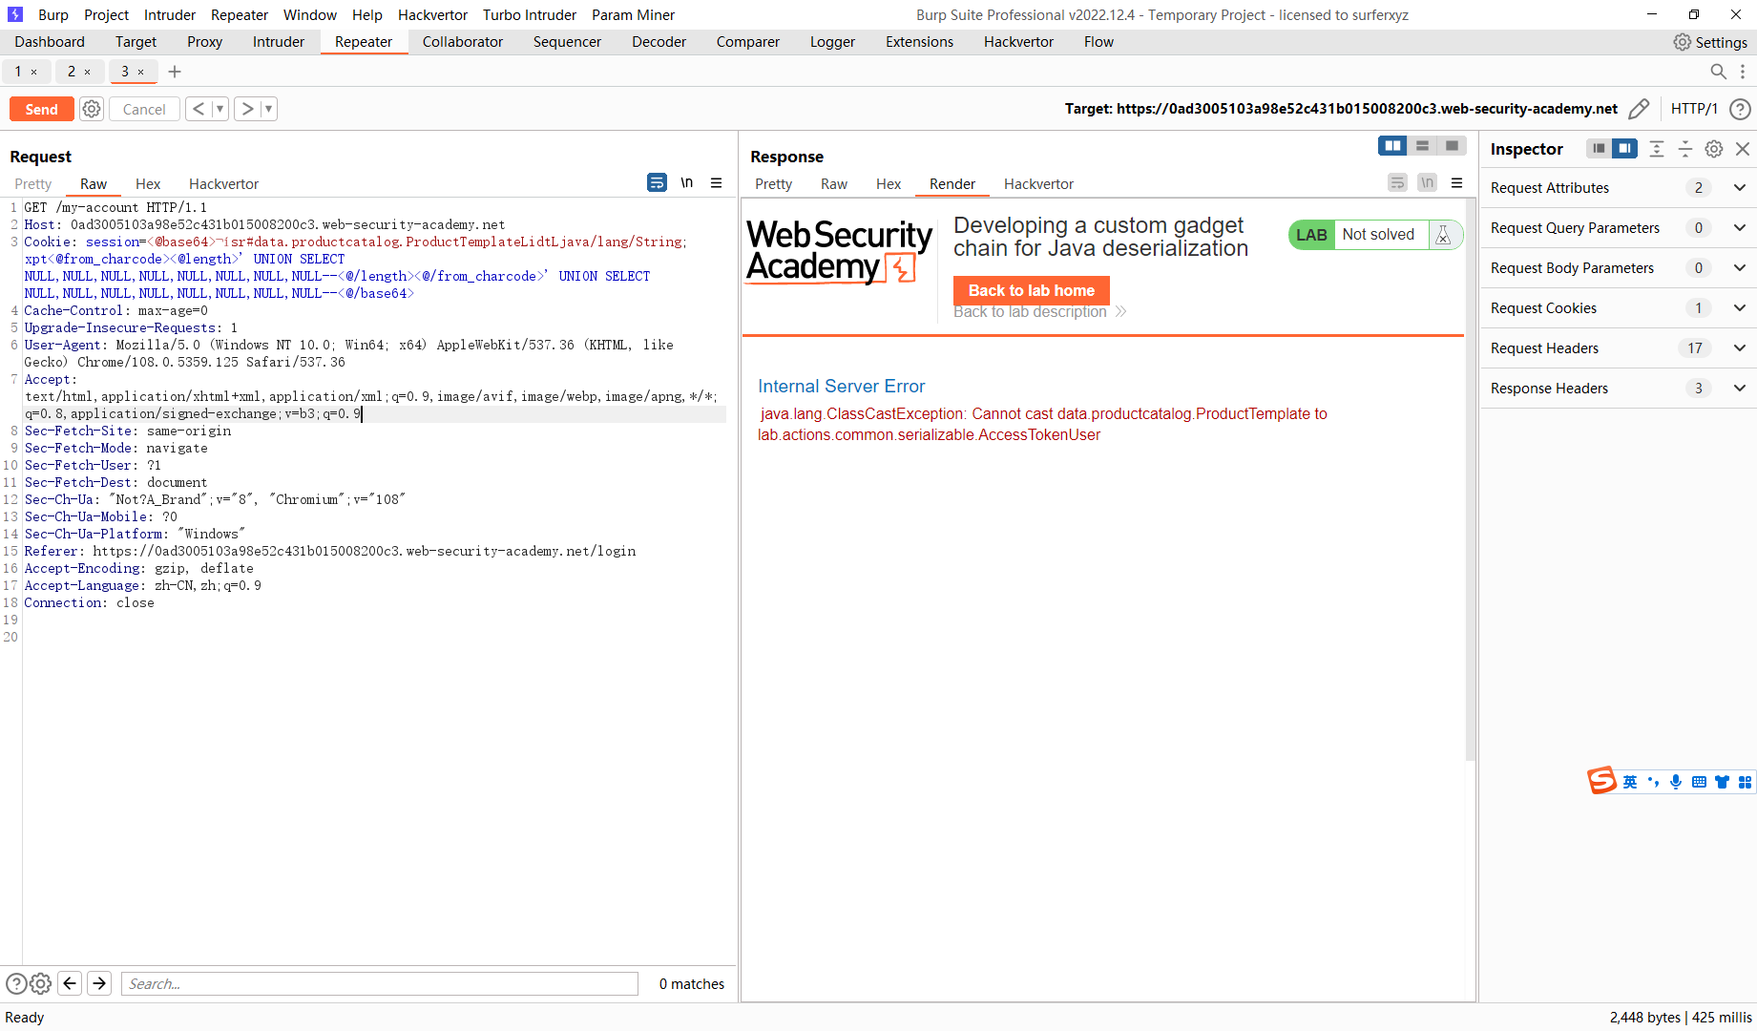Open the Request editor hamburger menu
The width and height of the screenshot is (1757, 1031).
point(717,182)
